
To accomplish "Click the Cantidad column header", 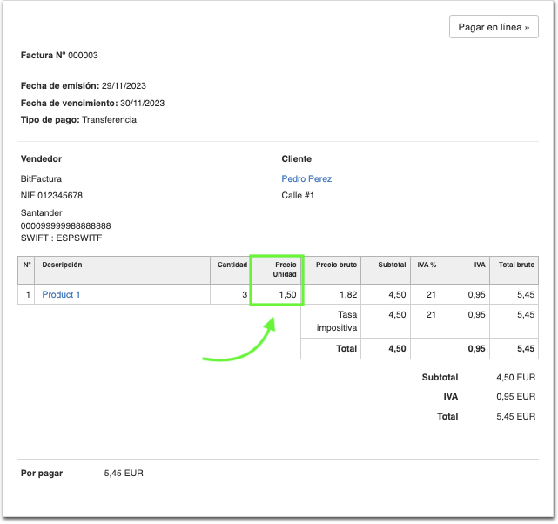I will click(232, 265).
